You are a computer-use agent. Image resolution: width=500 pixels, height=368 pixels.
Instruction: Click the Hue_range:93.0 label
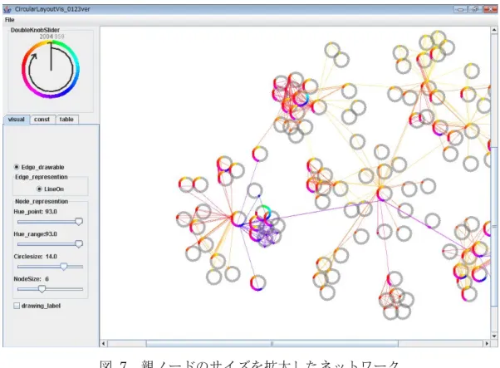click(x=35, y=234)
